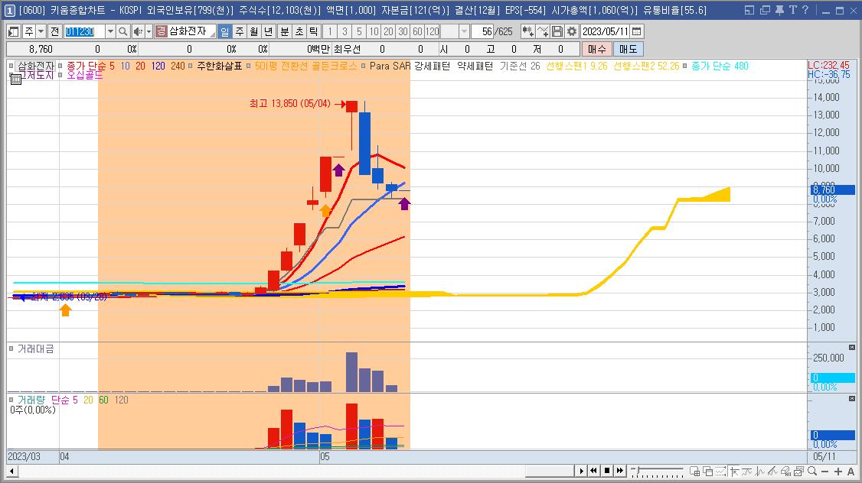This screenshot has width=862, height=483.
Task: Click the replay speed slider handle
Action: click(x=638, y=470)
